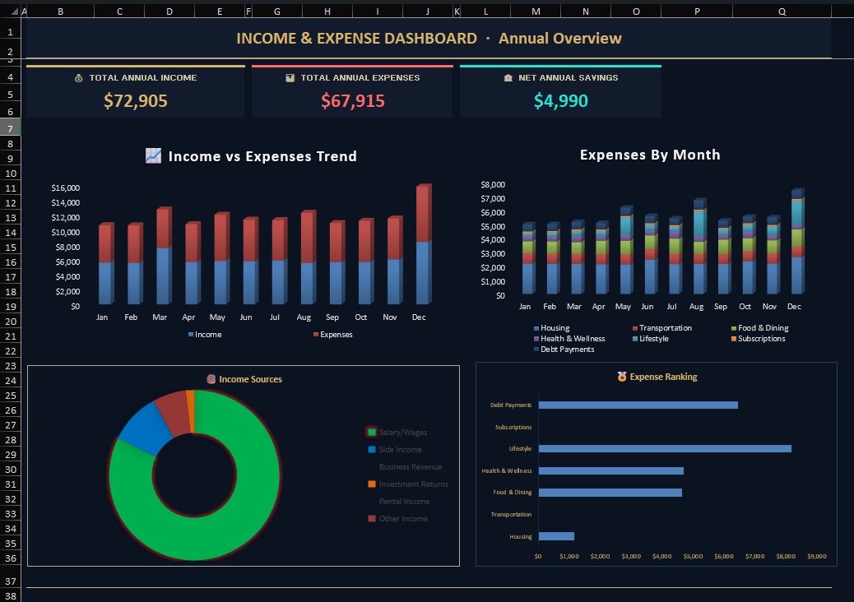The width and height of the screenshot is (854, 602).
Task: Click the Debt Payments bar in Expense Ranking
Action: click(x=638, y=405)
